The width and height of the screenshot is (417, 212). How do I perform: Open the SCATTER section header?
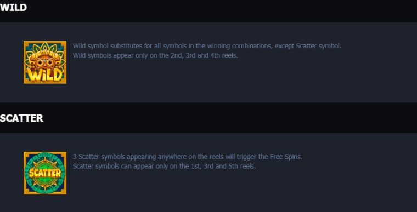pos(21,118)
